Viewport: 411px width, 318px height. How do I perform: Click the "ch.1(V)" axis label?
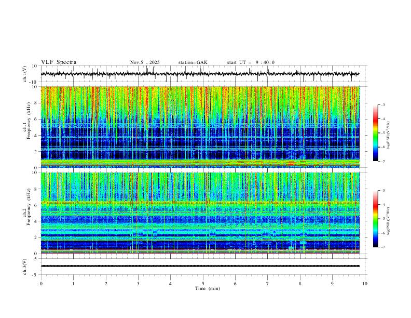(x=25, y=74)
